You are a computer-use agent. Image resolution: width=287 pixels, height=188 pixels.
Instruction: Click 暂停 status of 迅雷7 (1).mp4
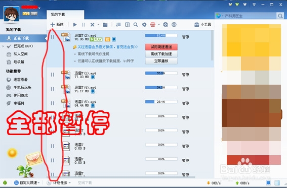[x=185, y=75]
